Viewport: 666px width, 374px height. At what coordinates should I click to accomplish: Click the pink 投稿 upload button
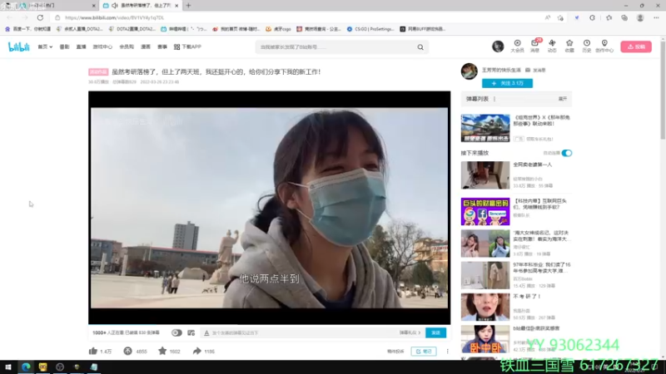(636, 47)
